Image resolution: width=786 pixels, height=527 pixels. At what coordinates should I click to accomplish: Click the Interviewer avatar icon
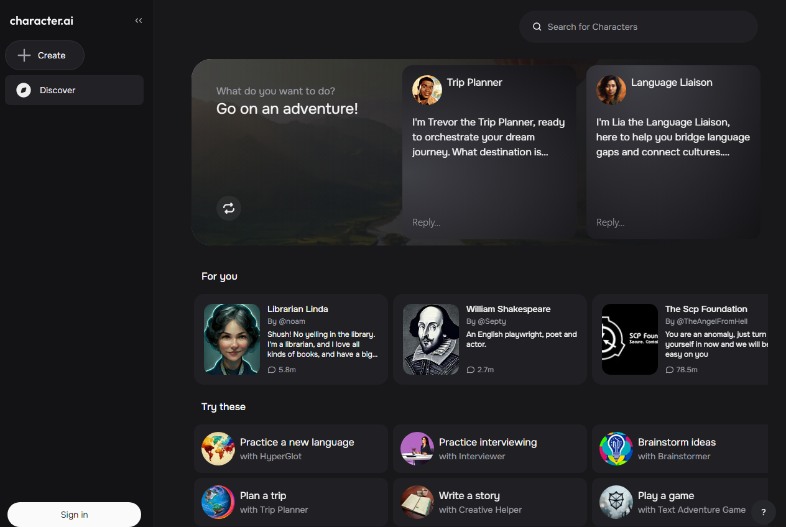(x=417, y=449)
